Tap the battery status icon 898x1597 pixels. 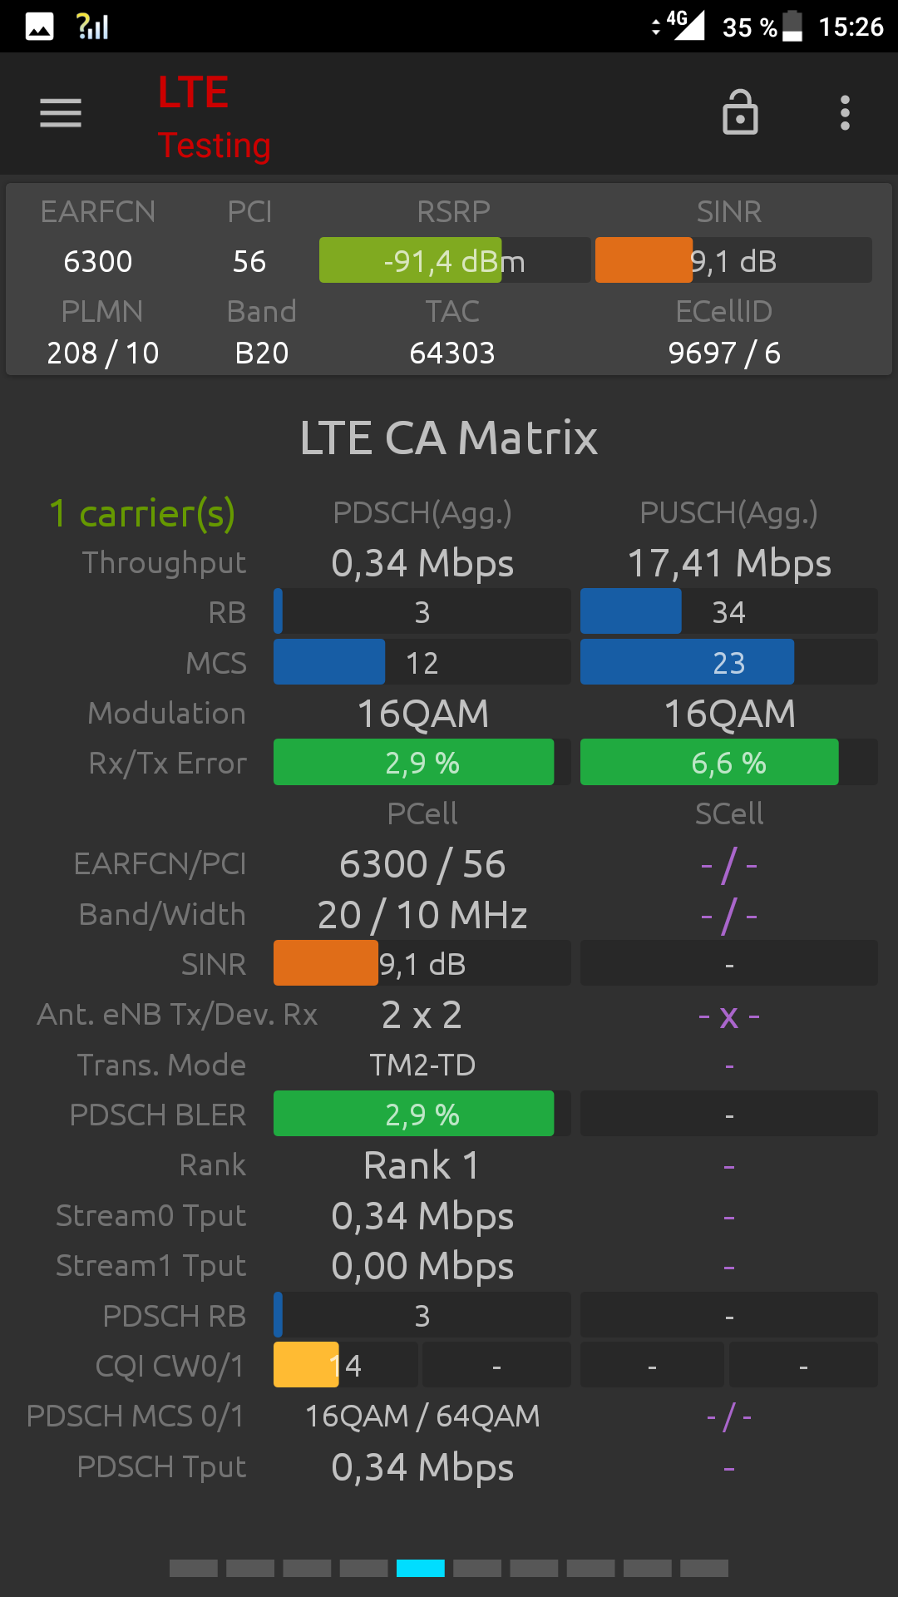pyautogui.click(x=793, y=26)
